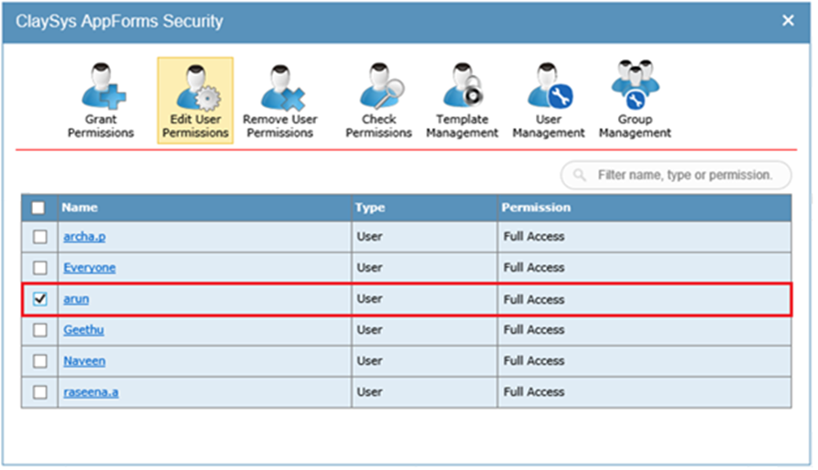Enable the checkbox for Geethu
Screen dimensions: 818x470
(39, 330)
